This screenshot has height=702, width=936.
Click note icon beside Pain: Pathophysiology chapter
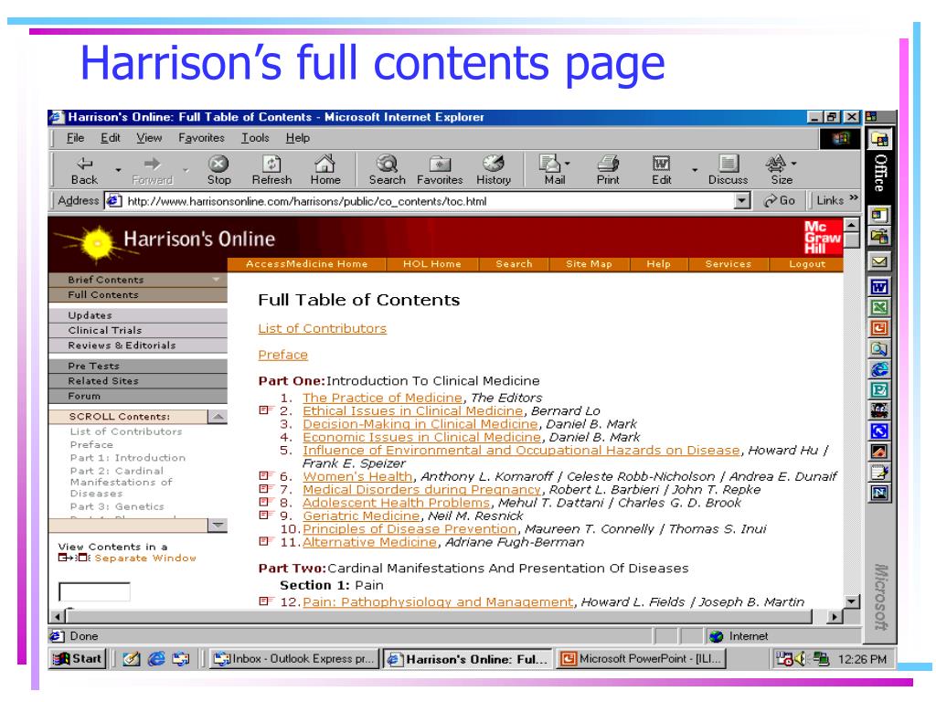265,601
